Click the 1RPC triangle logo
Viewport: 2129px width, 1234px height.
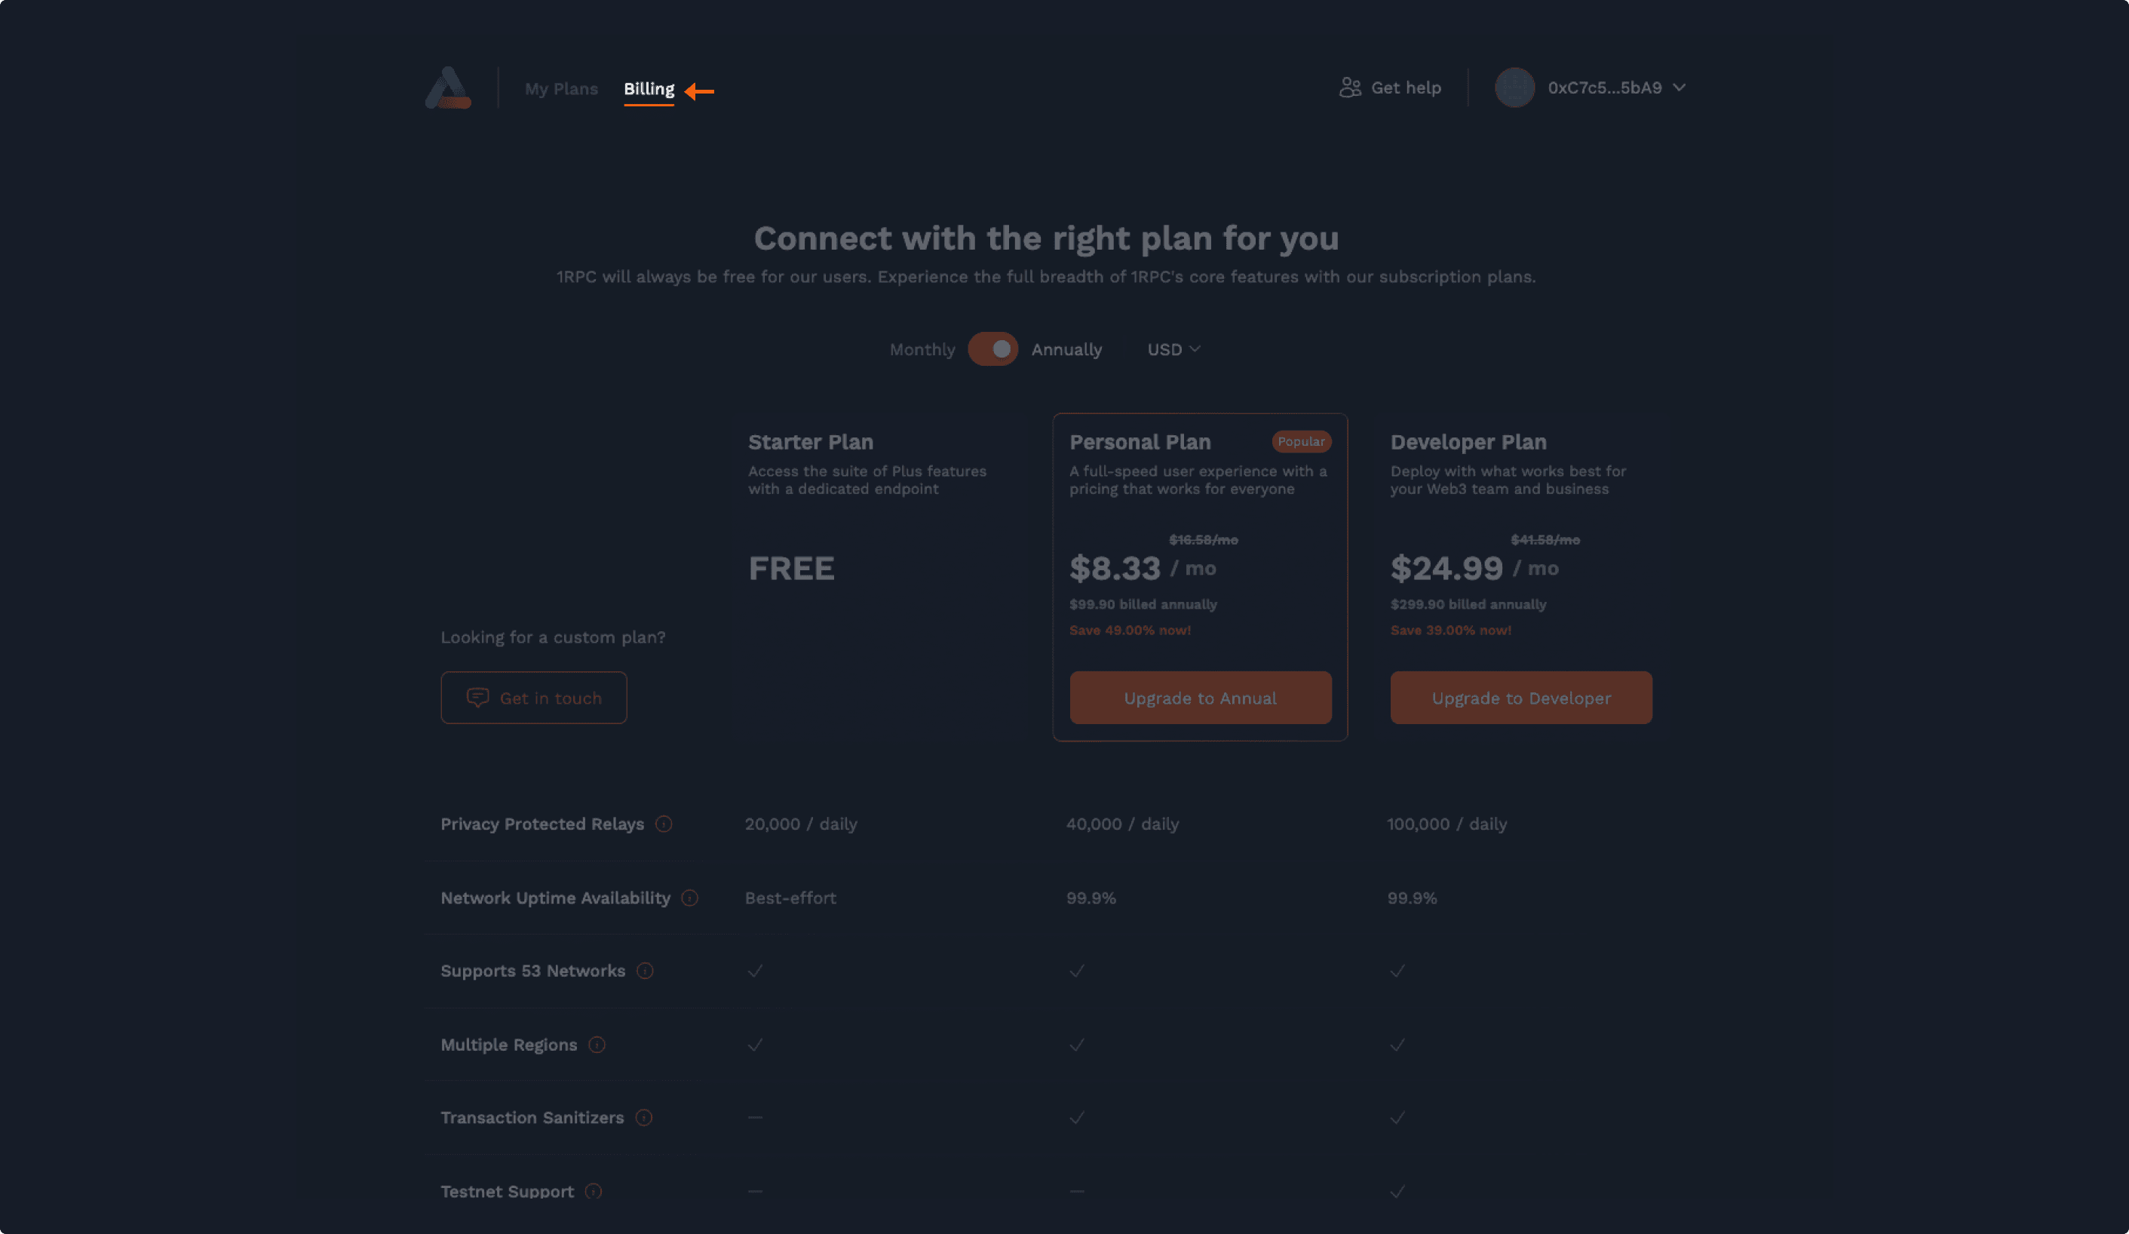tap(448, 88)
